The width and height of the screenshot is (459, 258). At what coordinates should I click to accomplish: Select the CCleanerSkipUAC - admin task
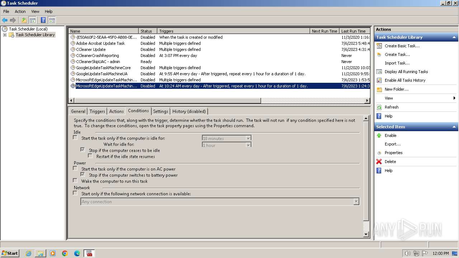219,62
